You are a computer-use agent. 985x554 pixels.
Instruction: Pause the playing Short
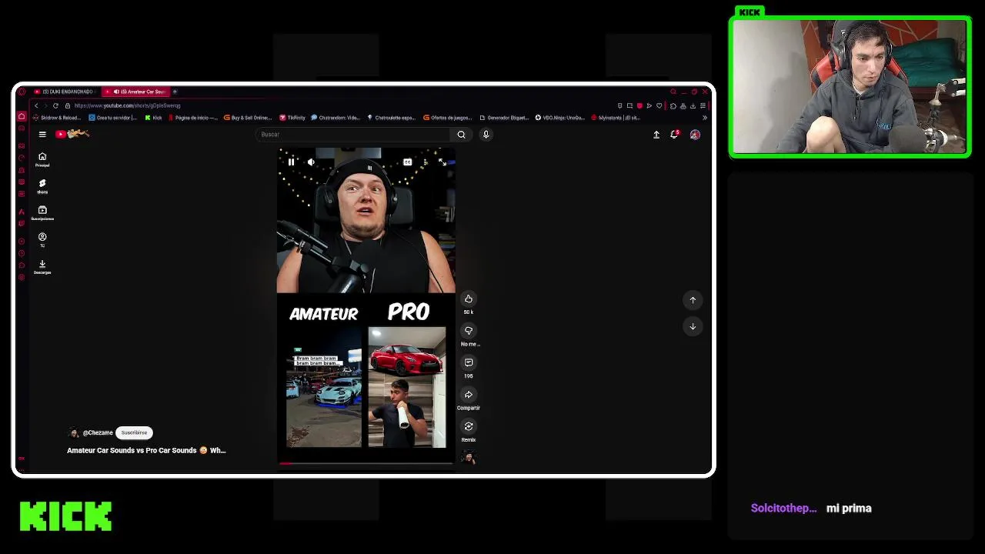291,162
